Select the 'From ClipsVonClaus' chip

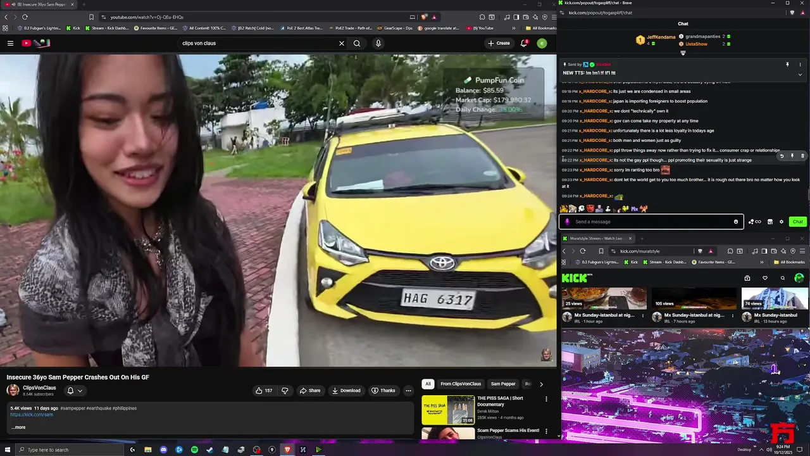[461, 384]
